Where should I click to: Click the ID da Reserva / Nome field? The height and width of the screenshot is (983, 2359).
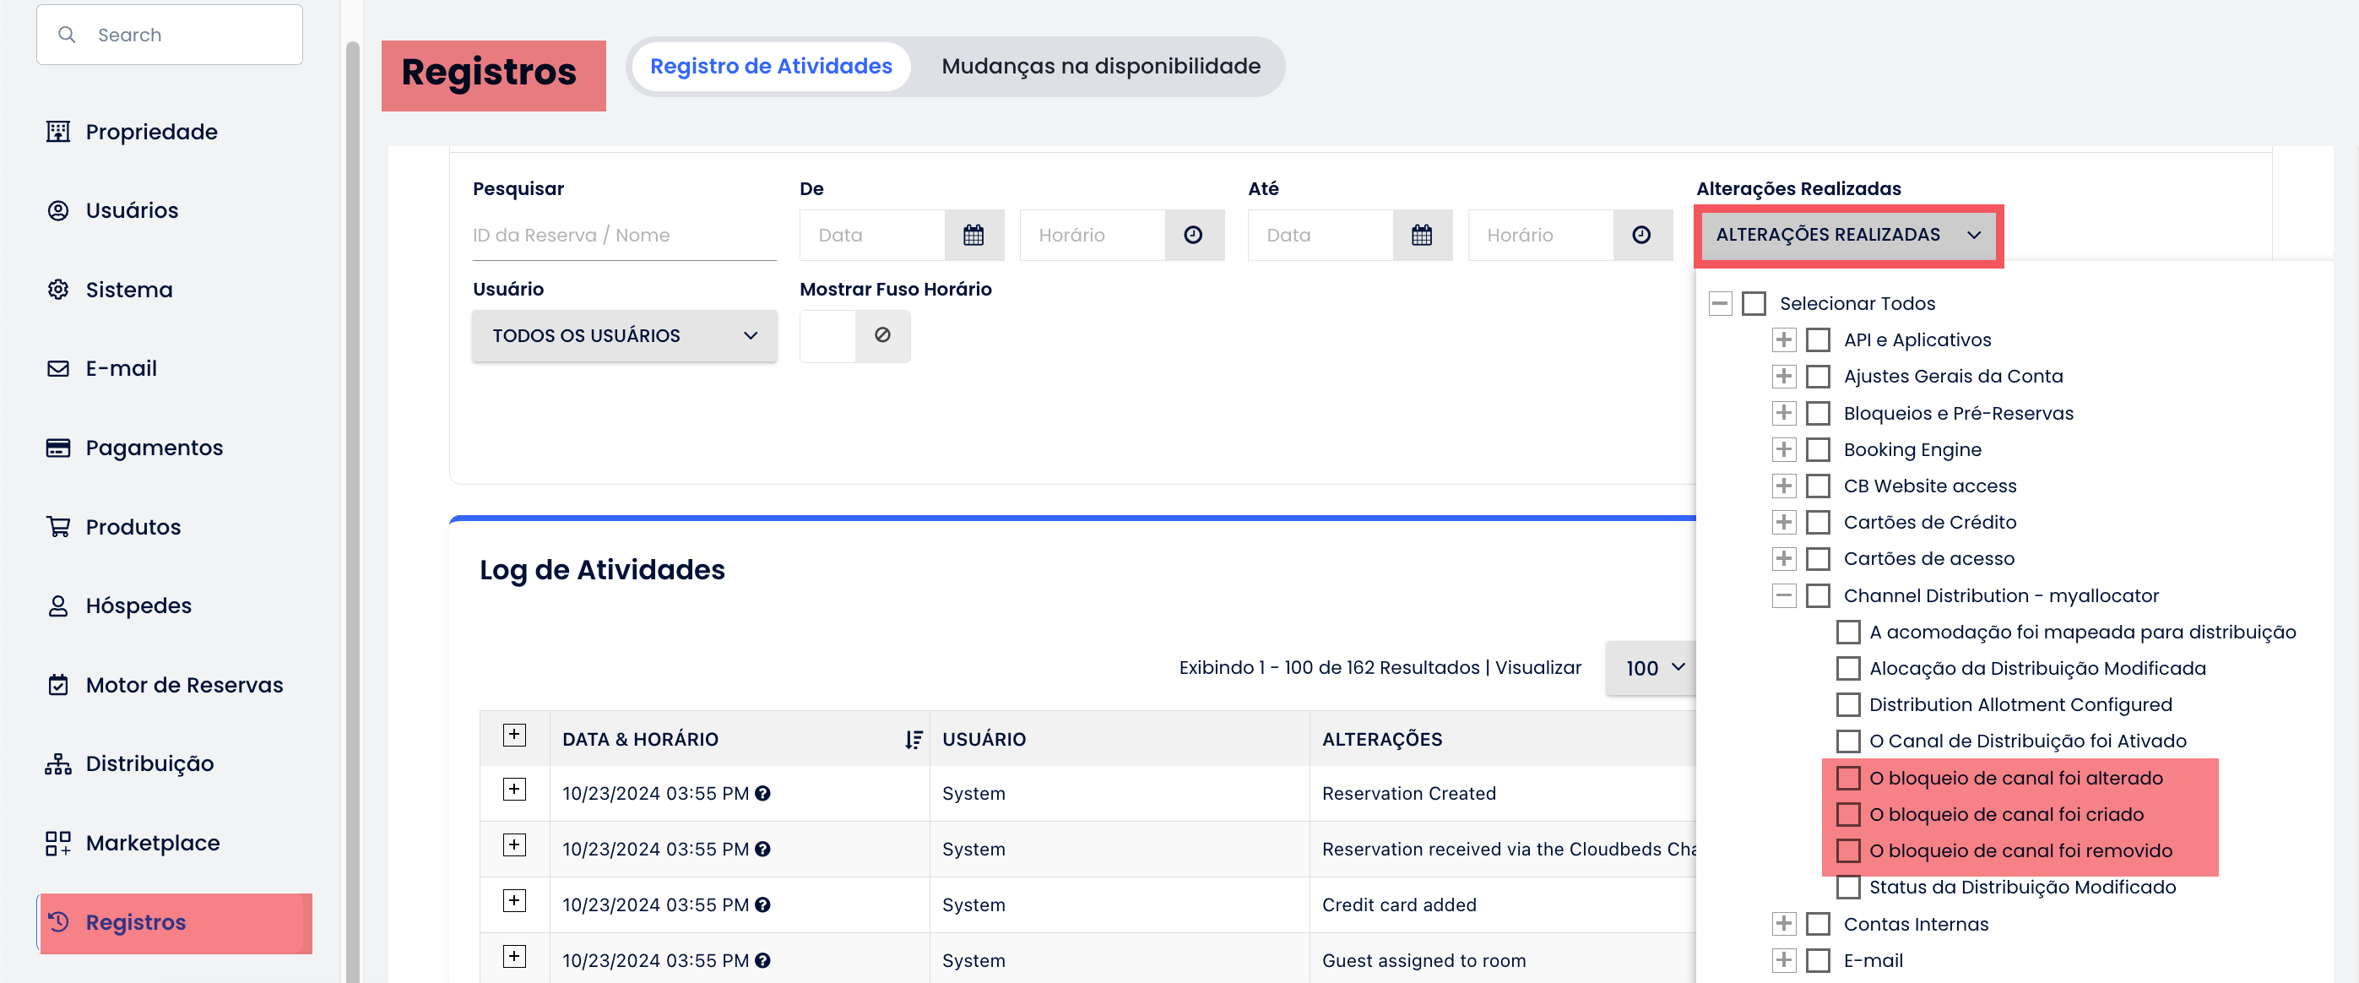[623, 236]
